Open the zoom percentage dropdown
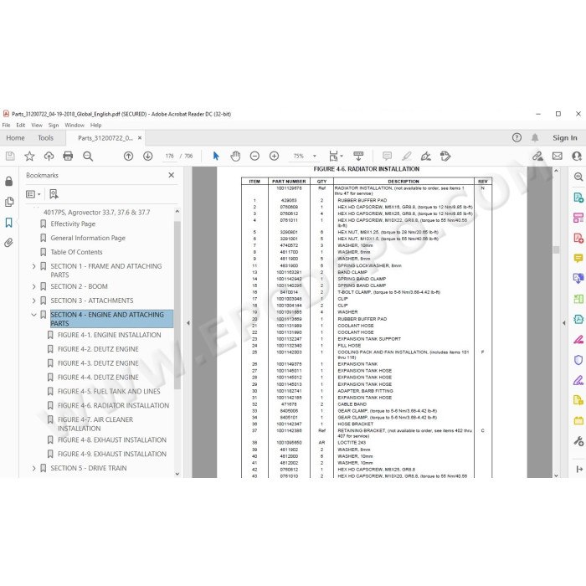 tap(315, 157)
